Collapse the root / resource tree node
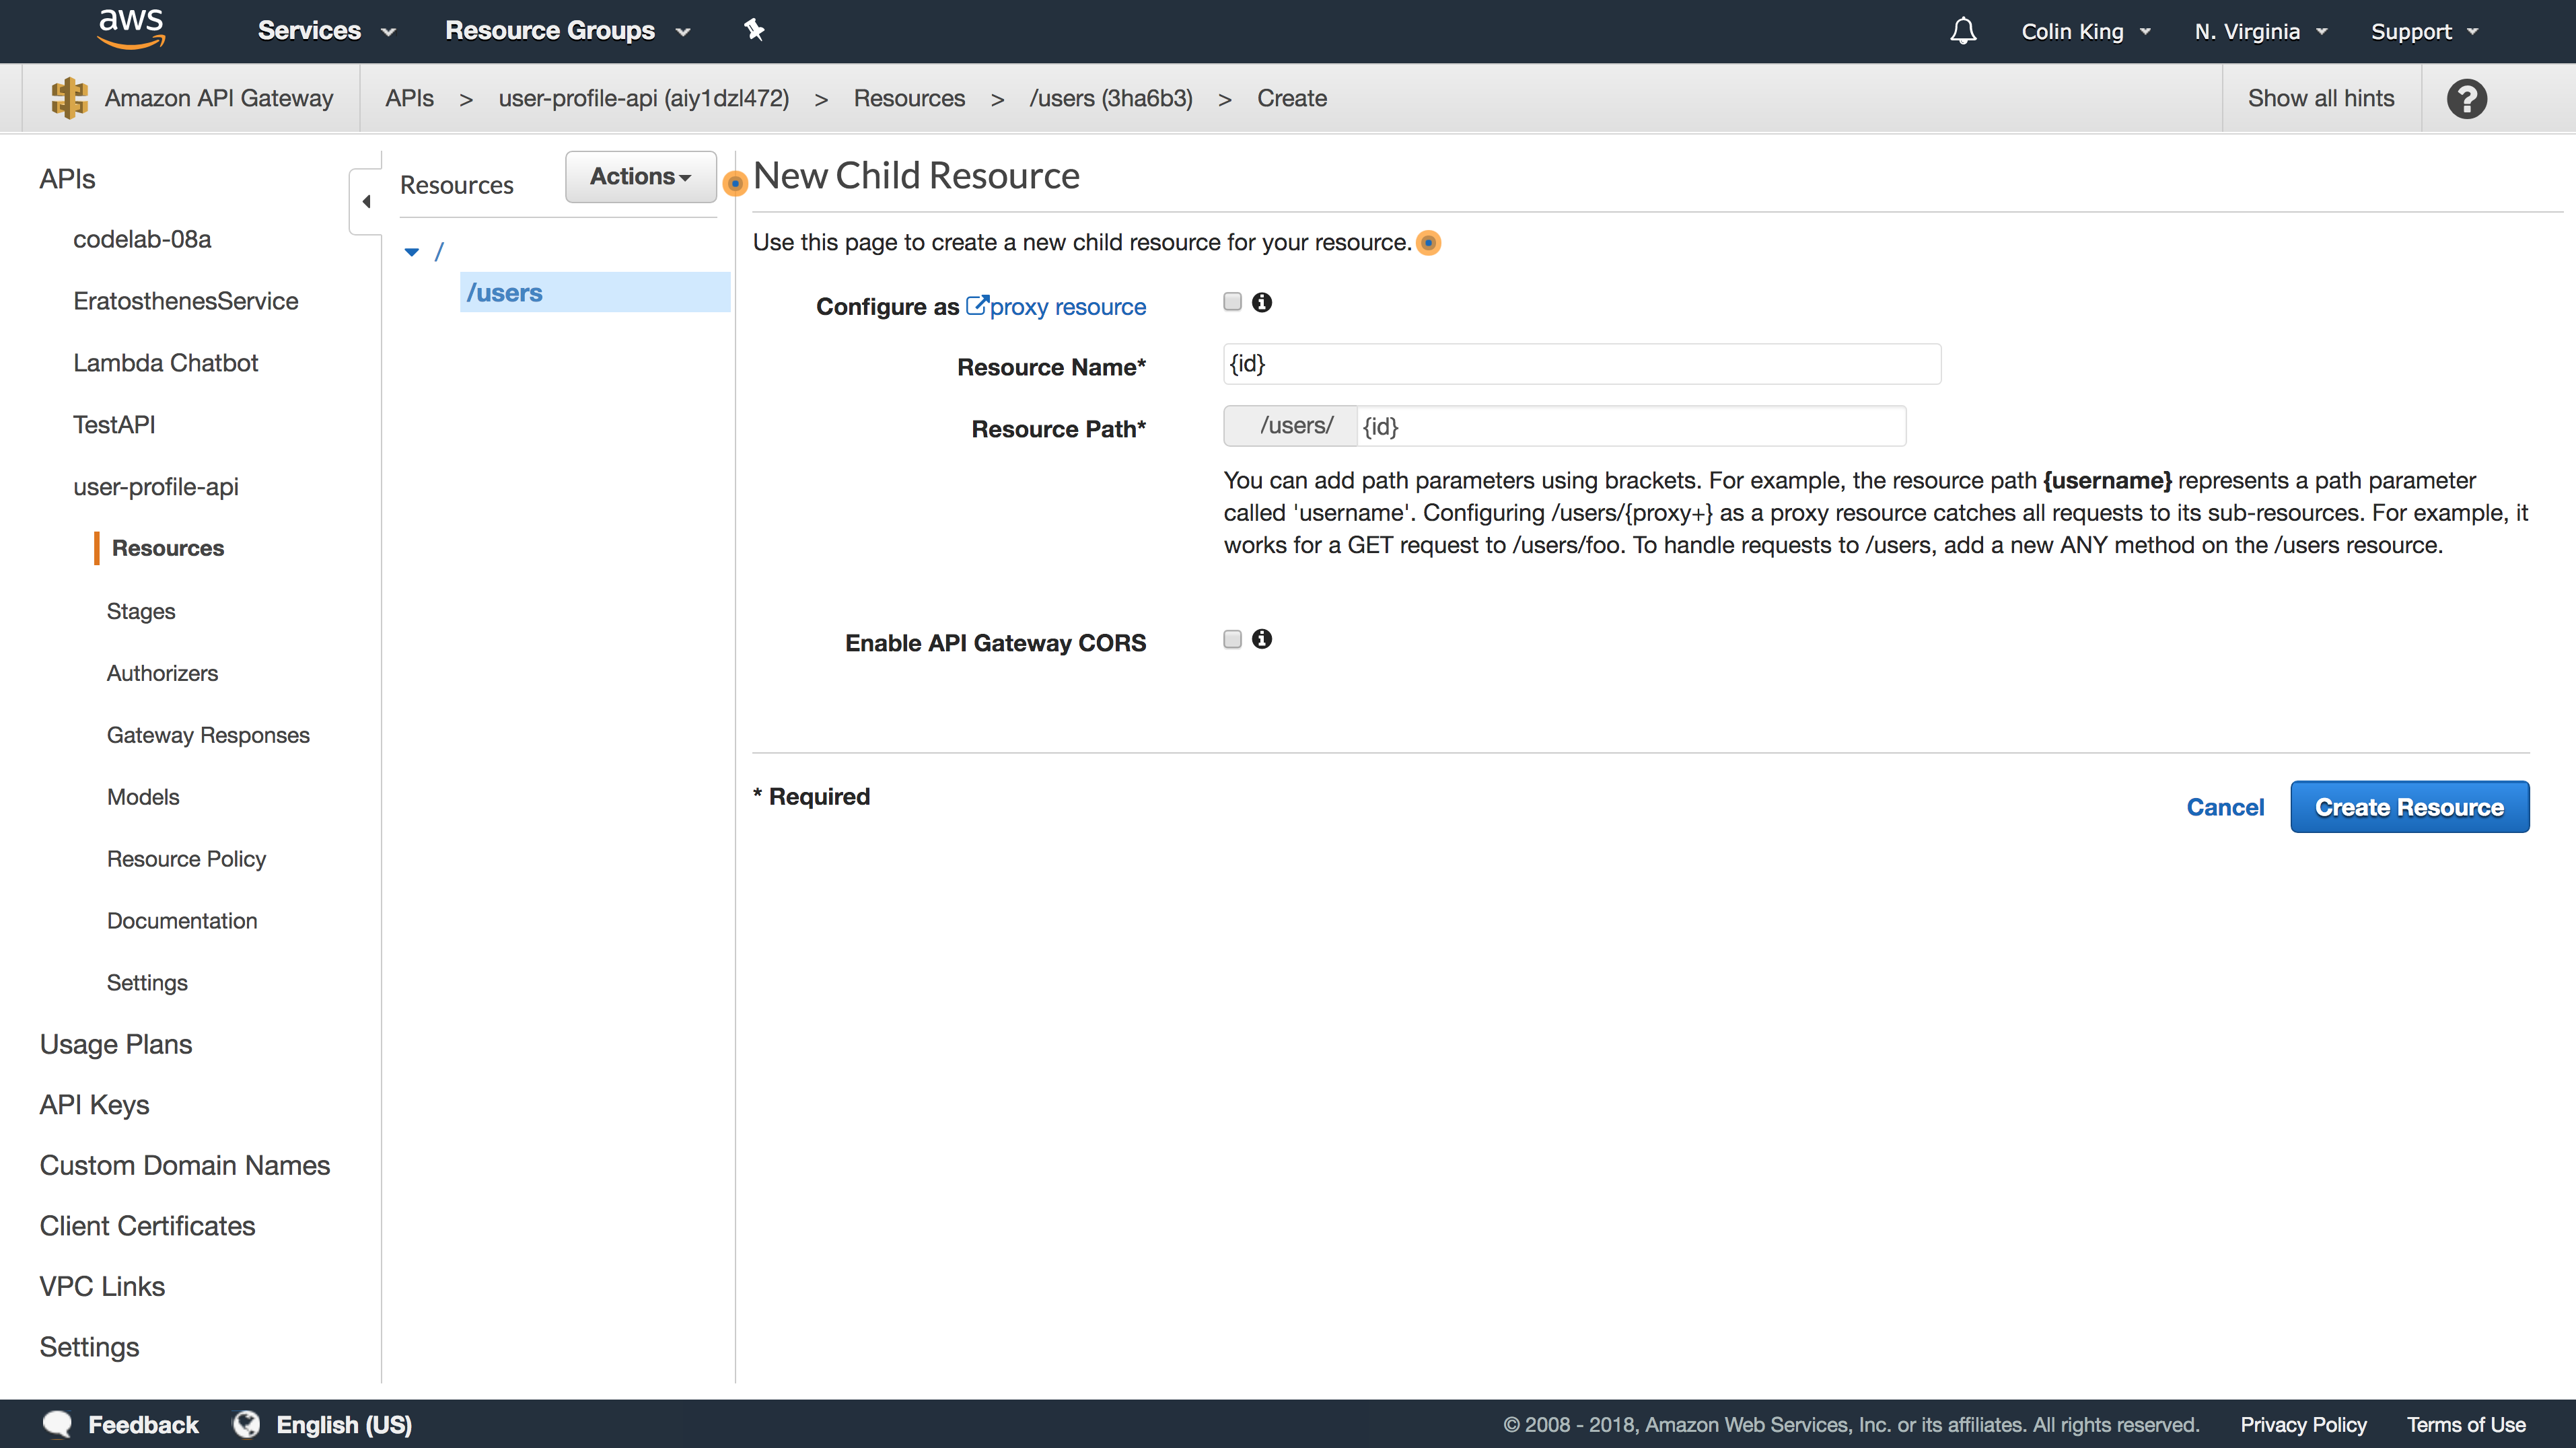 click(412, 252)
